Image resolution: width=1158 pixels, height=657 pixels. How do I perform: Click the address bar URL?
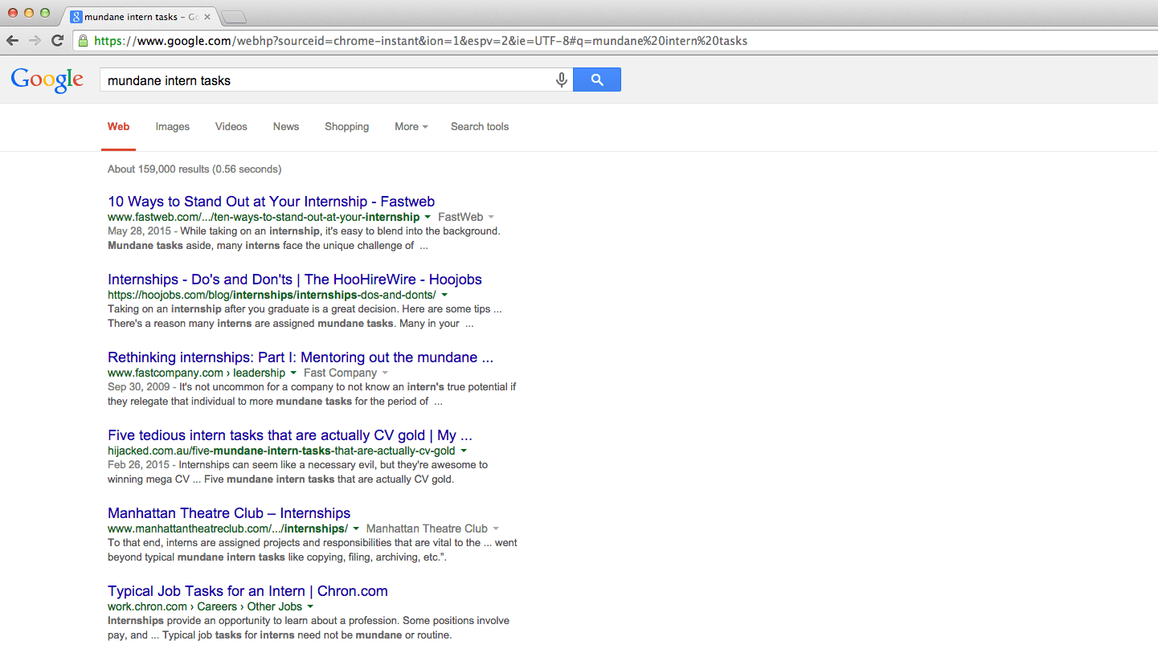pyautogui.click(x=420, y=40)
